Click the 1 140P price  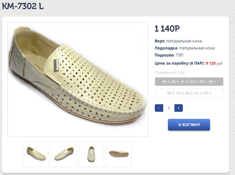[167, 29]
